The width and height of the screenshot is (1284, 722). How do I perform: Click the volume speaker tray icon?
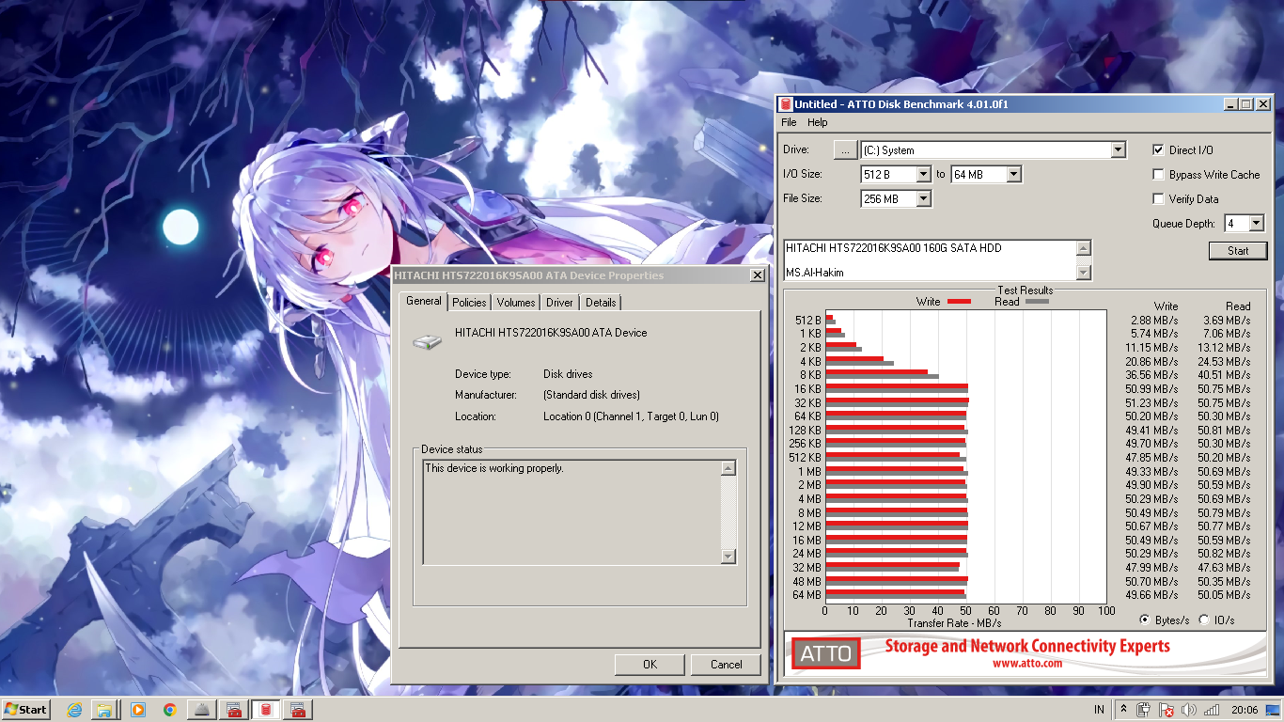1189,710
